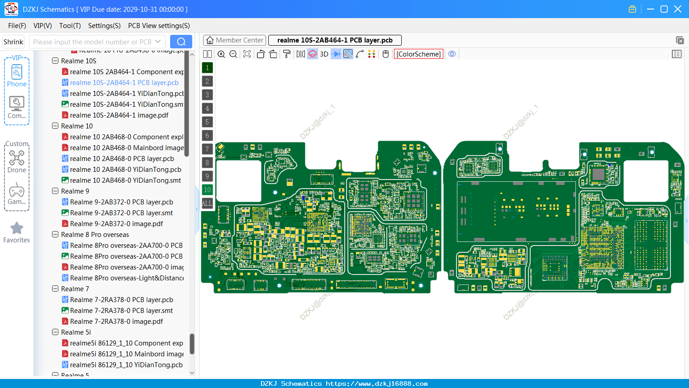The image size is (689, 388).
Task: Open Realme 7-2RA378-0 image.pdf
Action: tap(112, 322)
